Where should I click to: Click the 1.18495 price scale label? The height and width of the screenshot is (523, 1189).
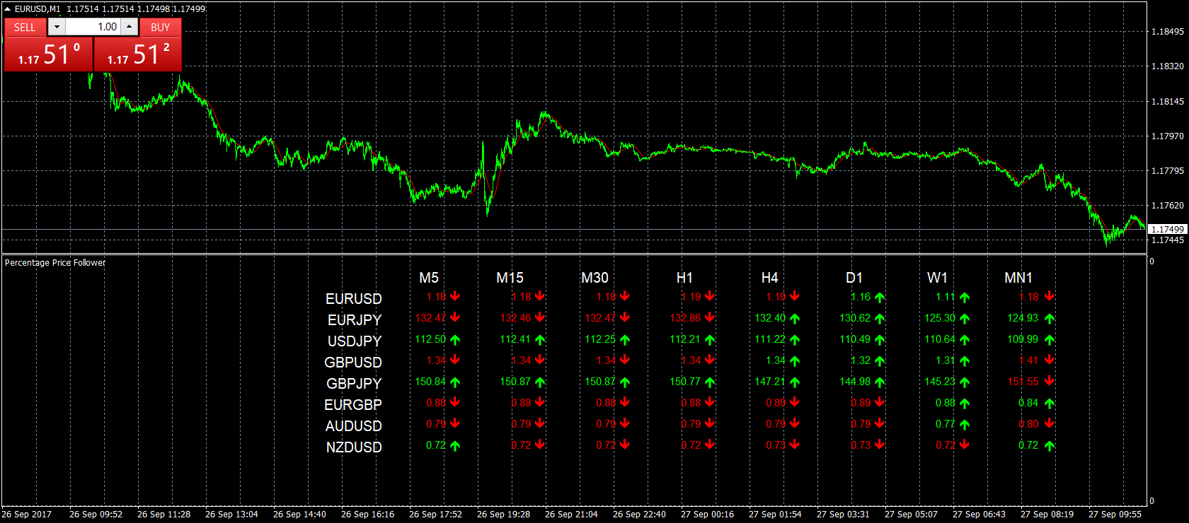click(x=1167, y=32)
